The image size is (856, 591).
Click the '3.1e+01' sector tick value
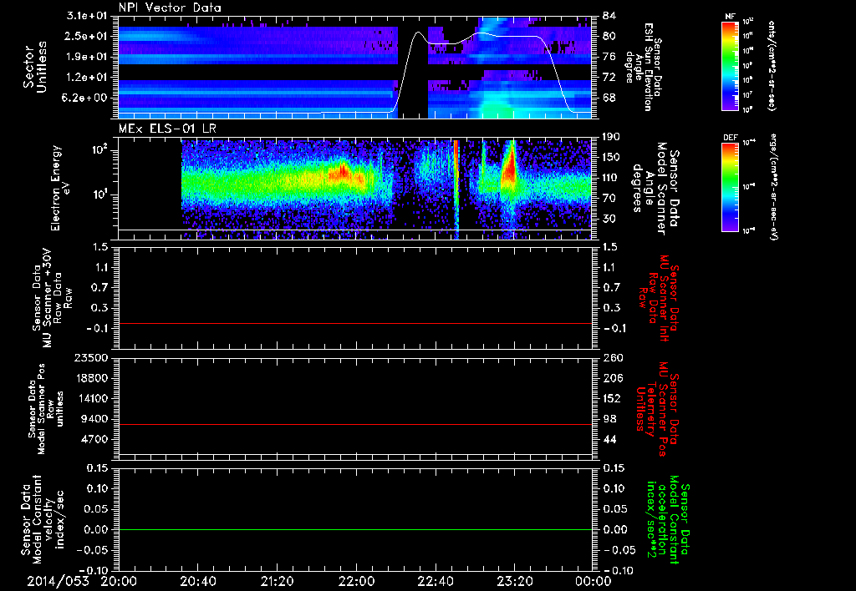click(x=88, y=16)
